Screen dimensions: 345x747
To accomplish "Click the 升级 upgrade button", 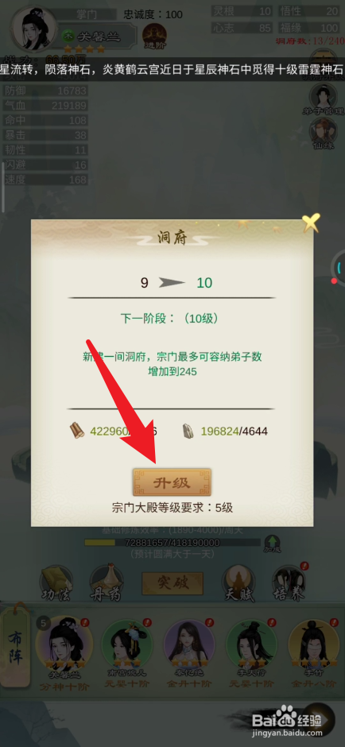I will point(172,482).
